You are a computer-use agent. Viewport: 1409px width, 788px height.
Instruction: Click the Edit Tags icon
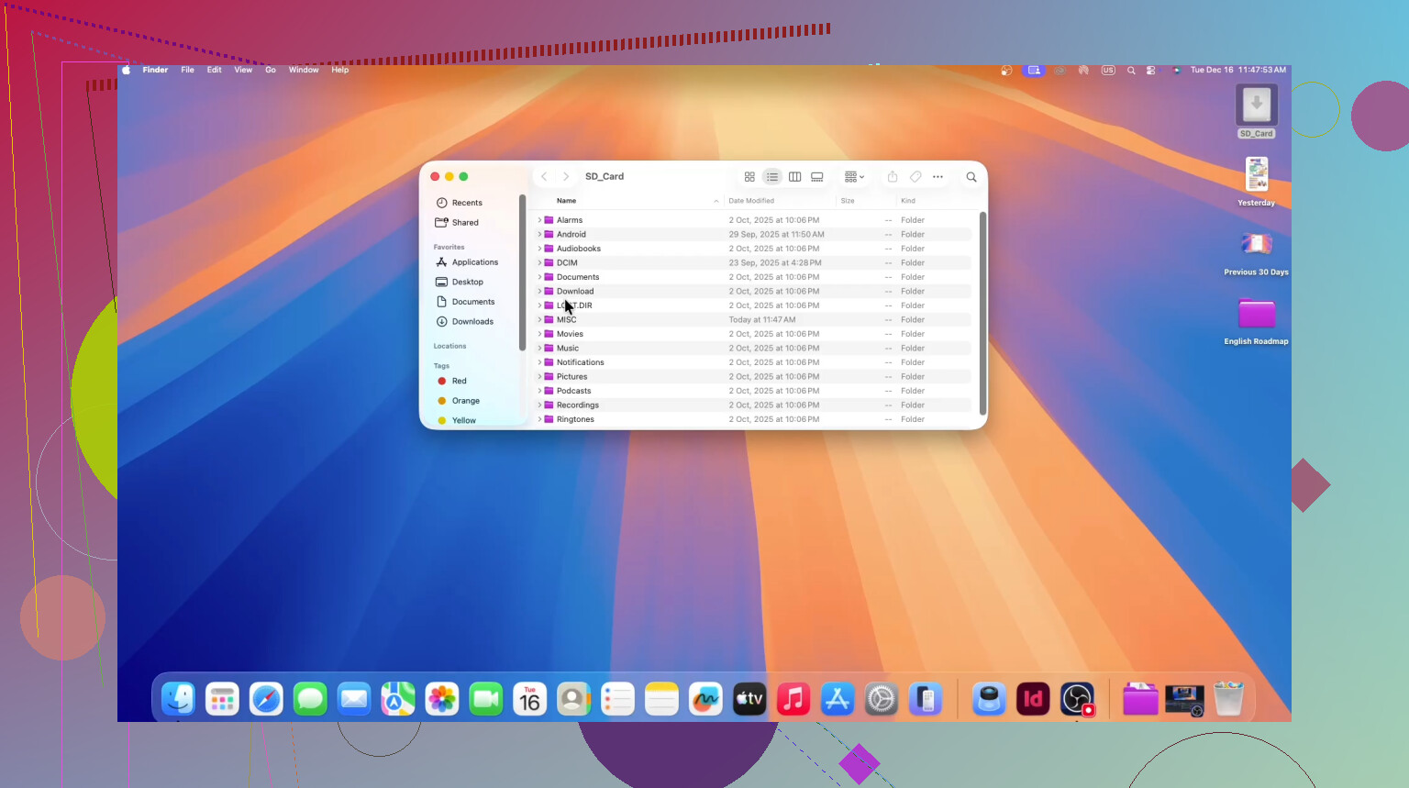pos(915,177)
